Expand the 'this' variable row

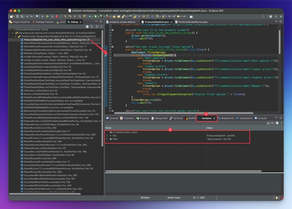pyautogui.click(x=107, y=136)
